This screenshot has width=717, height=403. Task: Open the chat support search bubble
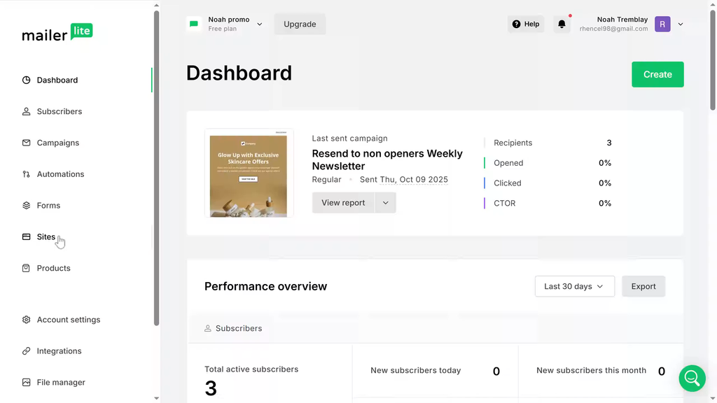692,378
